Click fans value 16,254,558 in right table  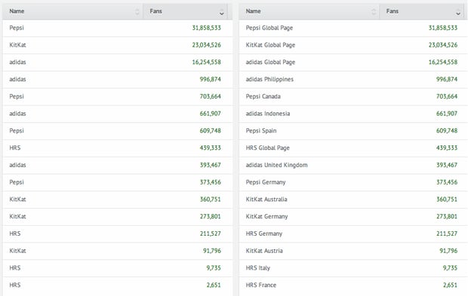pyautogui.click(x=443, y=63)
